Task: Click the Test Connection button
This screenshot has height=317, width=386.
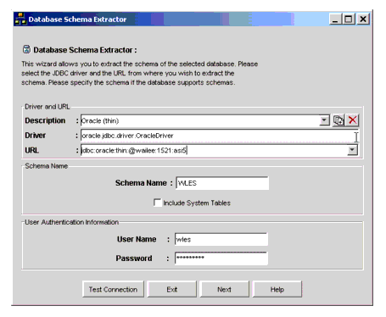Action: click(x=113, y=289)
